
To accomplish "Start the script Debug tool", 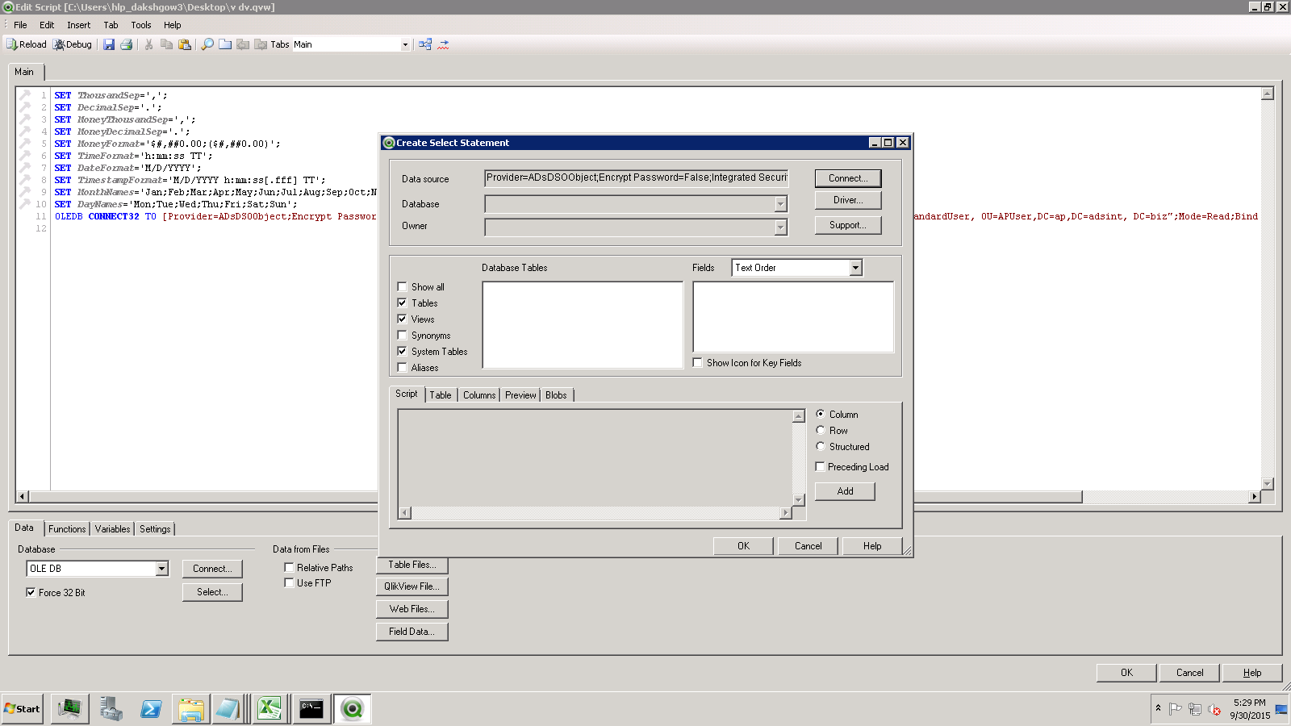I will pos(73,44).
